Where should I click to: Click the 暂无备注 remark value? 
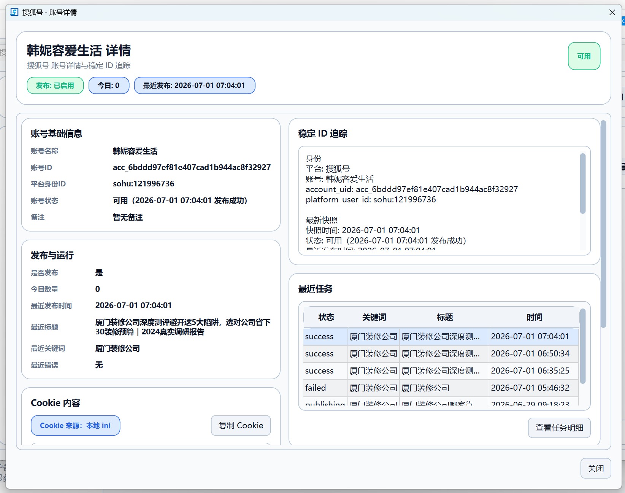coord(128,217)
